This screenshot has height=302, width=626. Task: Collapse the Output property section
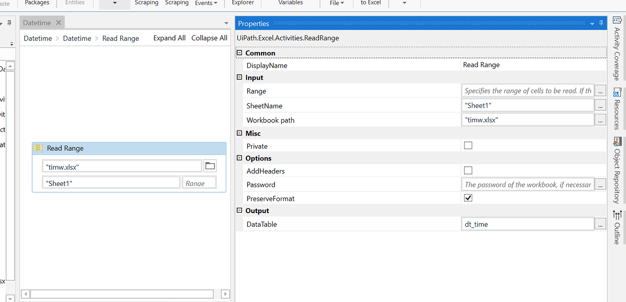click(x=240, y=210)
